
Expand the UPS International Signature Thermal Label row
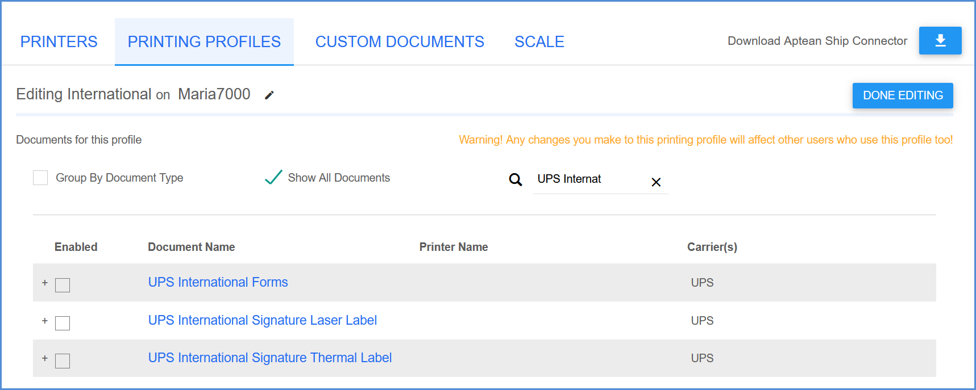[45, 358]
